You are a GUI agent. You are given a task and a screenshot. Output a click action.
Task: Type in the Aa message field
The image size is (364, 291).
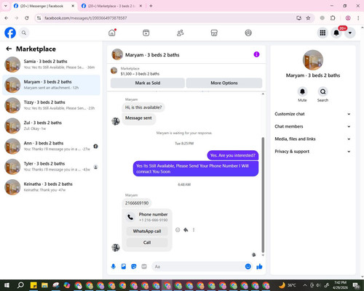coord(198,266)
